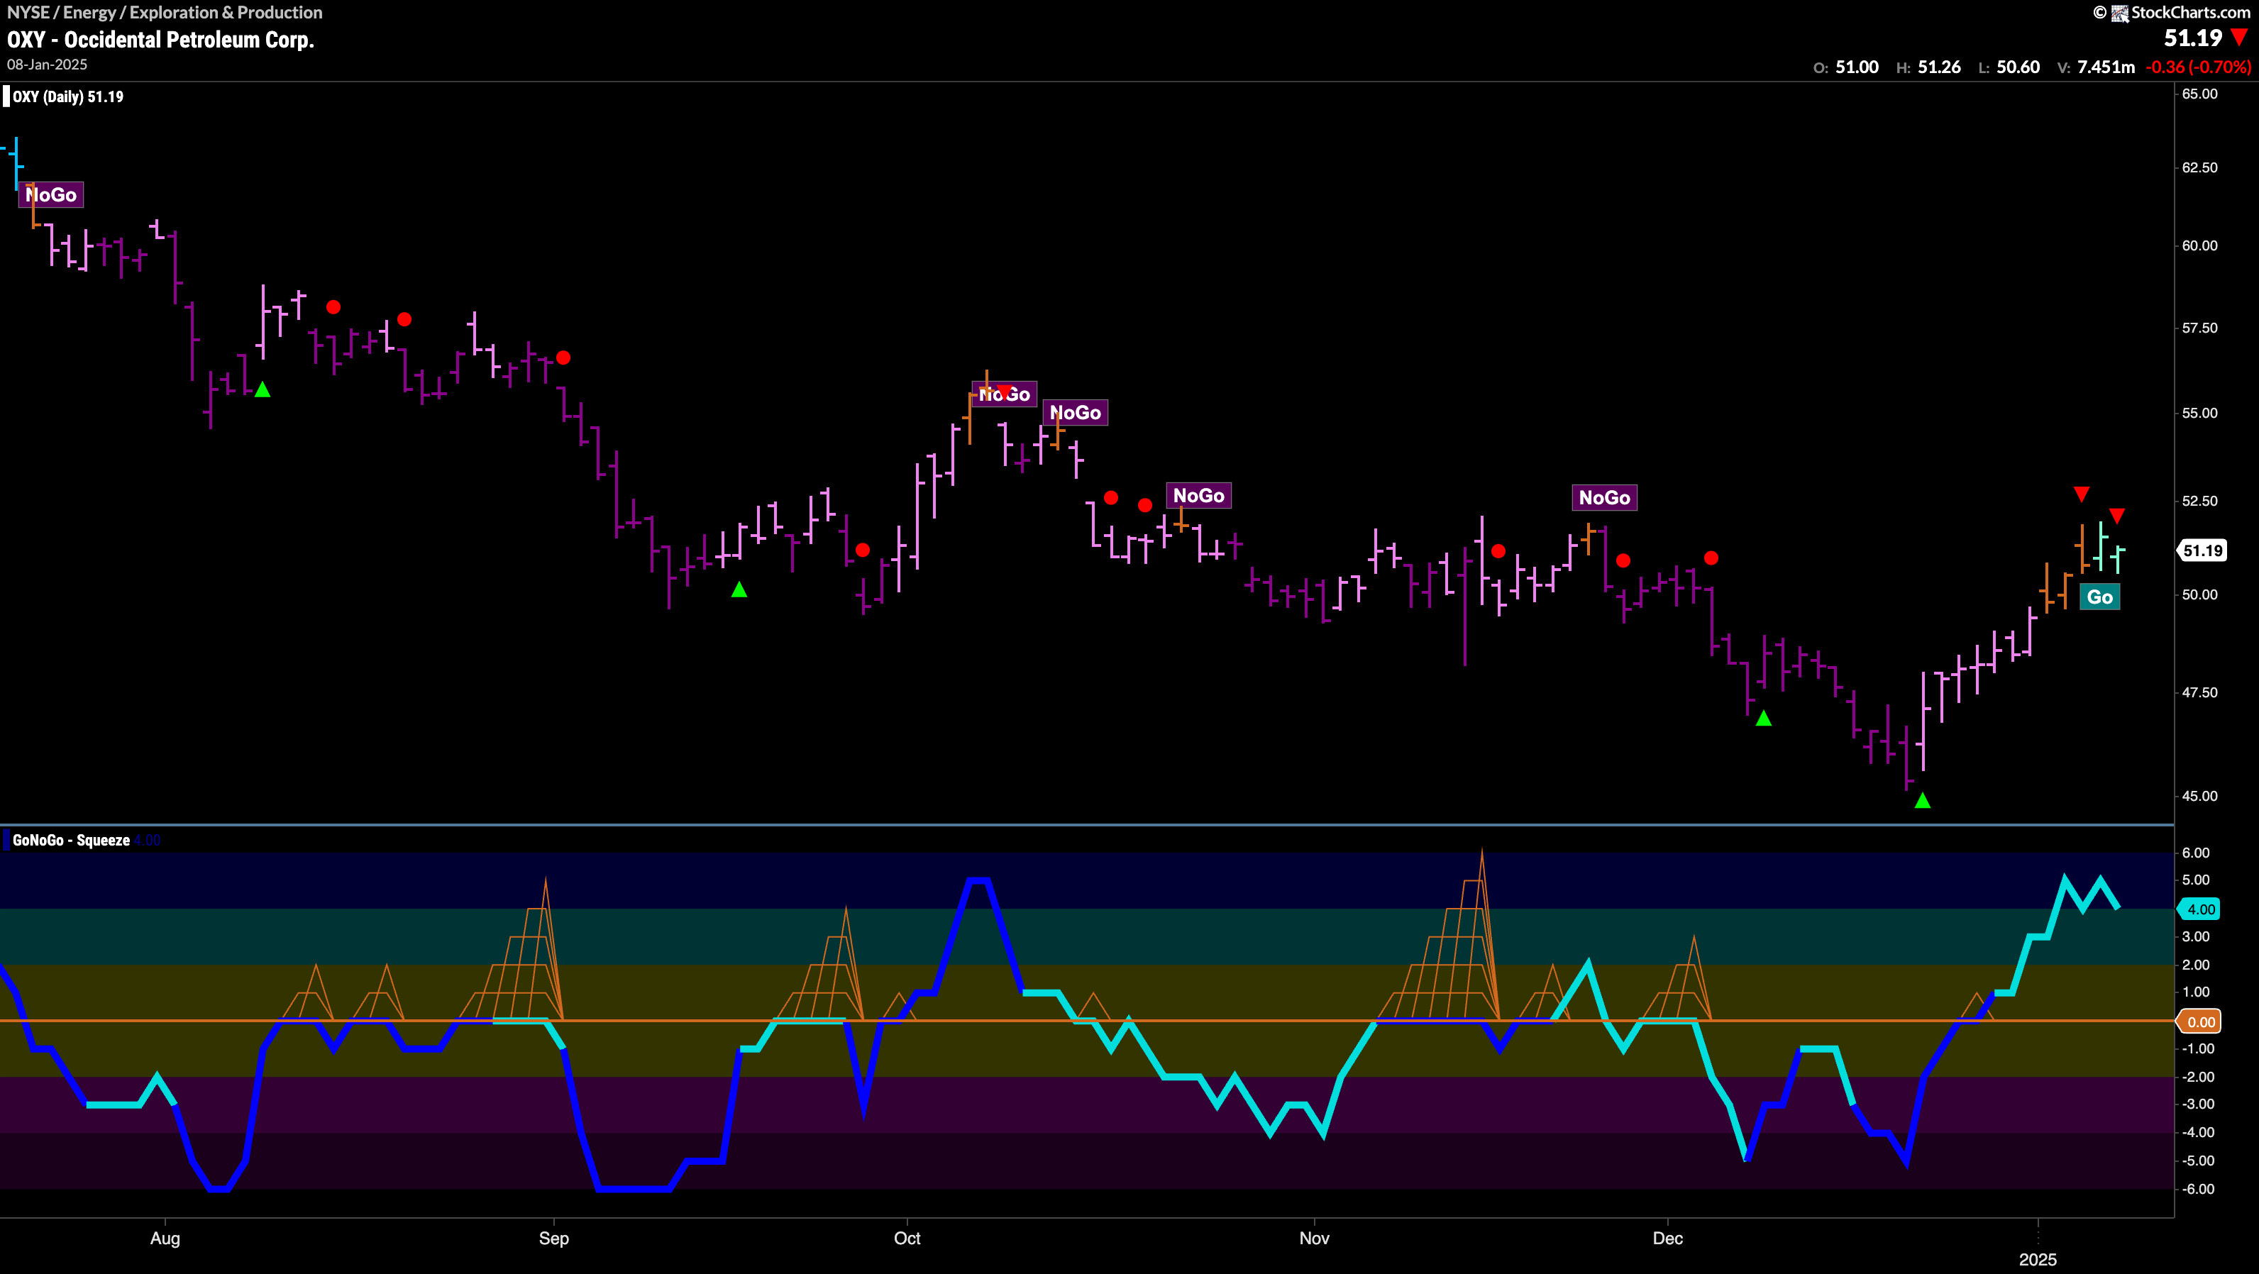
Task: Click the 6.00 oscillator axis label
Action: click(2196, 852)
